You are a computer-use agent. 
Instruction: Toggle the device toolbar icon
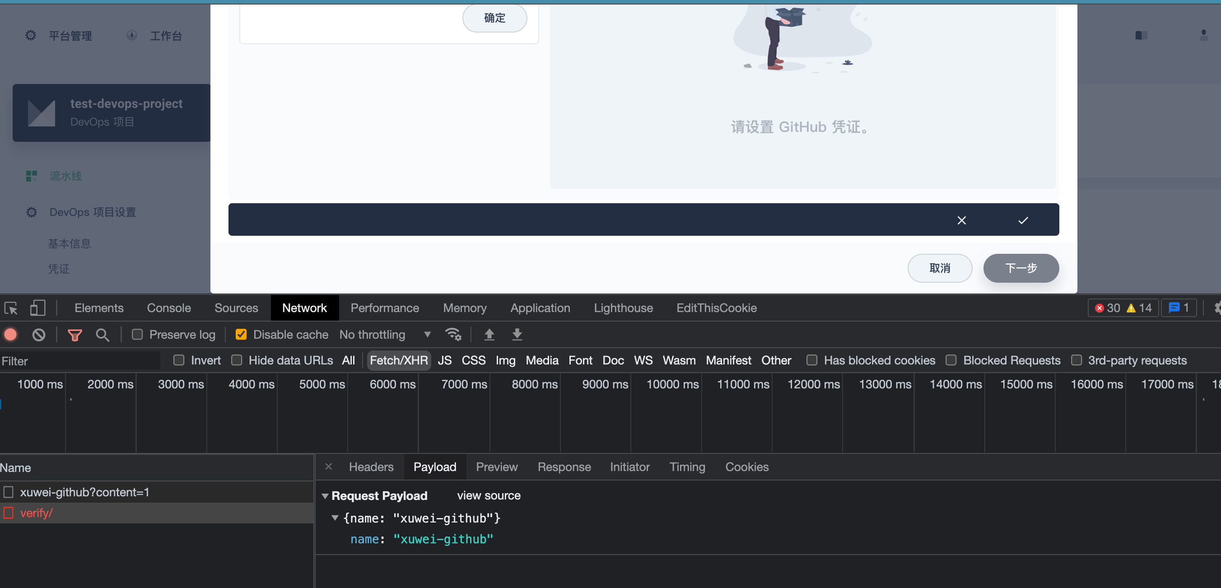pos(37,308)
